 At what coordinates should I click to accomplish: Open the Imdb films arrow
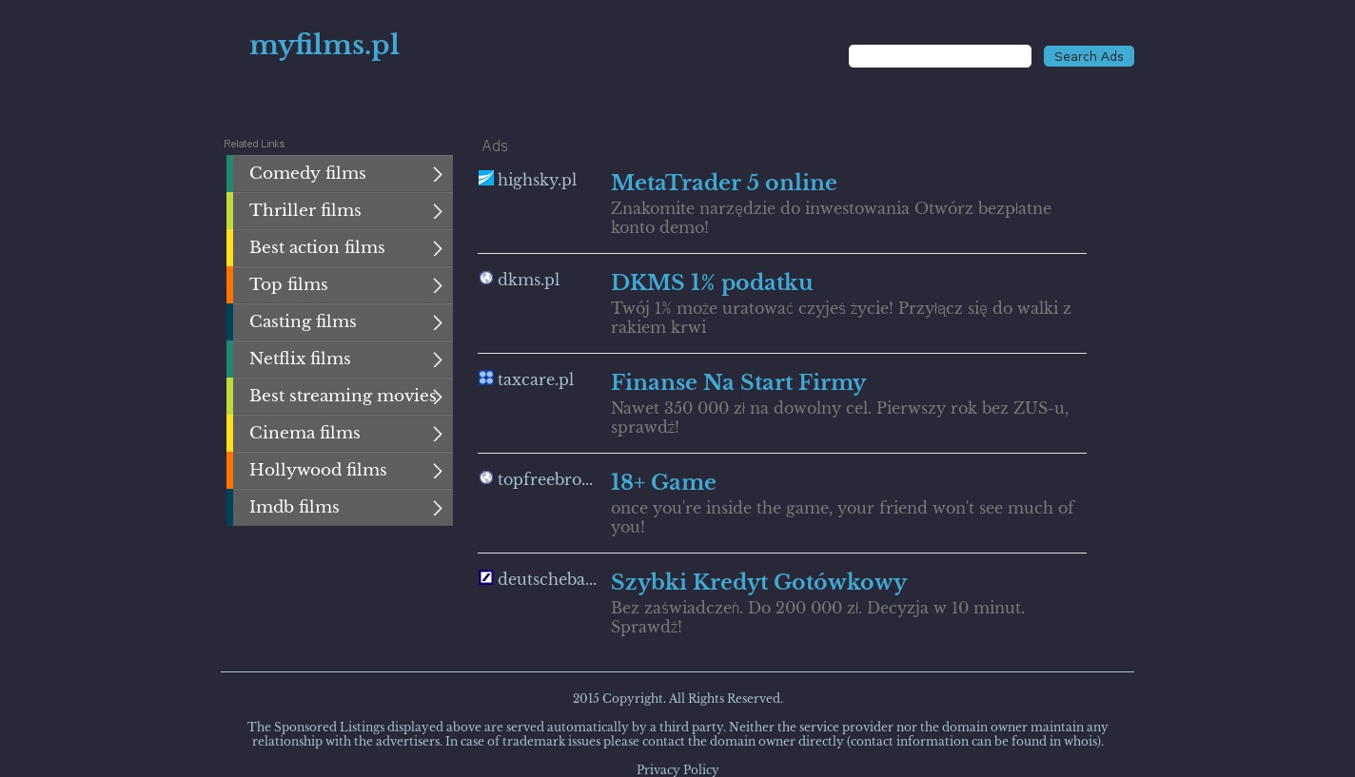(x=437, y=508)
